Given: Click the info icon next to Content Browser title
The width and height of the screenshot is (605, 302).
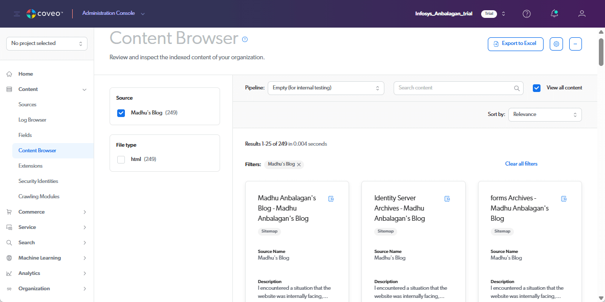Looking at the screenshot, I should pyautogui.click(x=245, y=39).
